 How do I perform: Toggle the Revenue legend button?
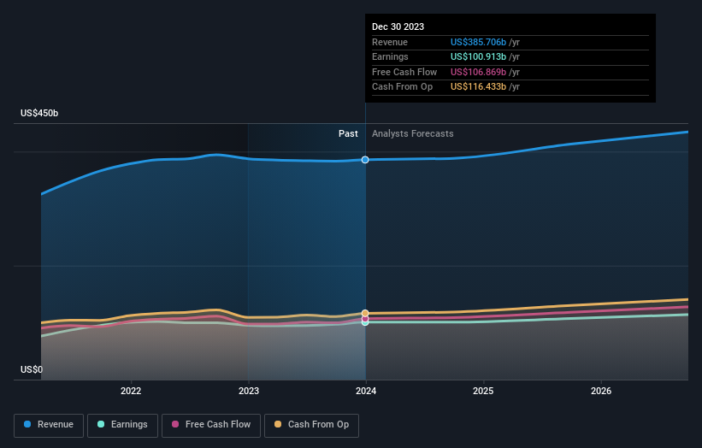click(49, 425)
